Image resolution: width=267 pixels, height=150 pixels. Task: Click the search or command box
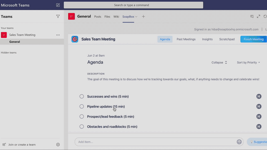point(133,5)
